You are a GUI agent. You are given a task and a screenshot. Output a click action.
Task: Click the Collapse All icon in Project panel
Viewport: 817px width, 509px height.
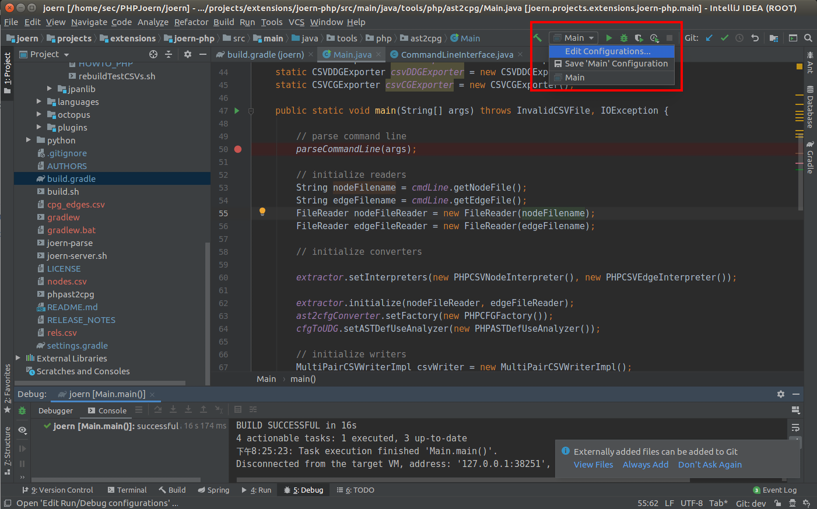(168, 54)
